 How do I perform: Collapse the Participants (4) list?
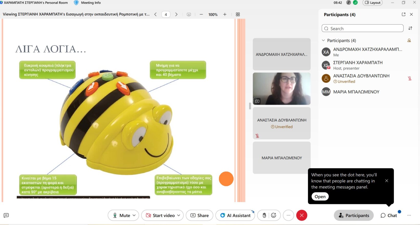(x=323, y=40)
